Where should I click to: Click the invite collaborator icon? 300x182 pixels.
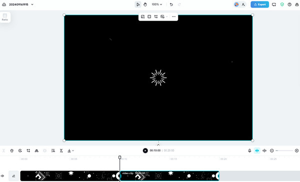[x=243, y=4]
